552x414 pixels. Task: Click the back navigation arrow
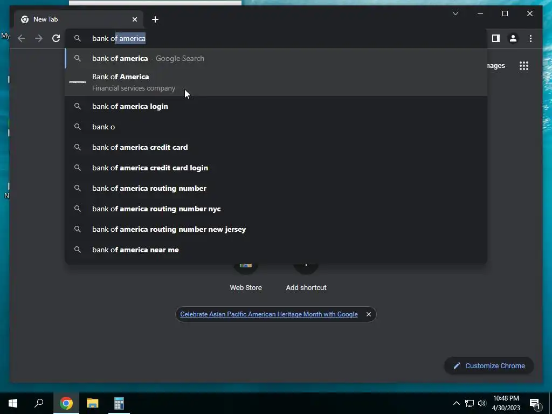tap(22, 38)
